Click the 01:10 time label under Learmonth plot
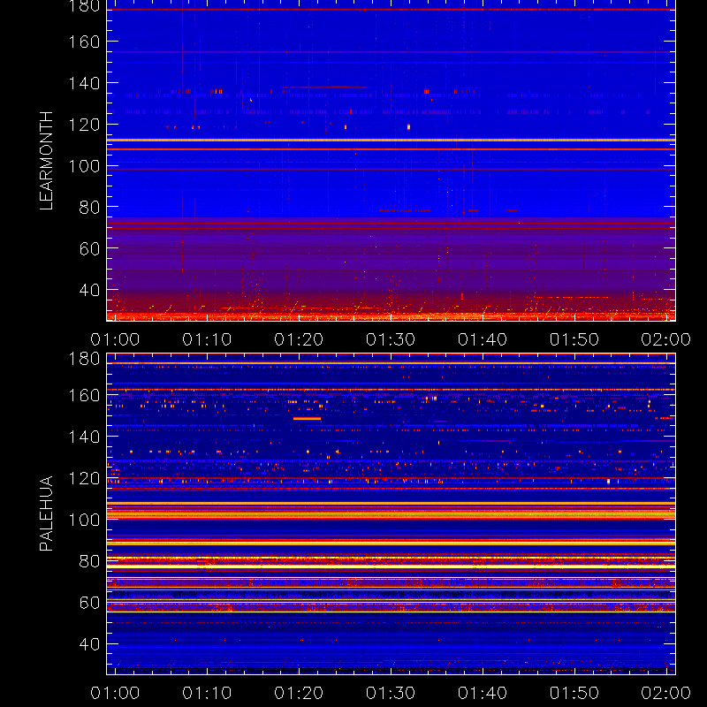Image resolution: width=707 pixels, height=707 pixels. click(x=207, y=339)
